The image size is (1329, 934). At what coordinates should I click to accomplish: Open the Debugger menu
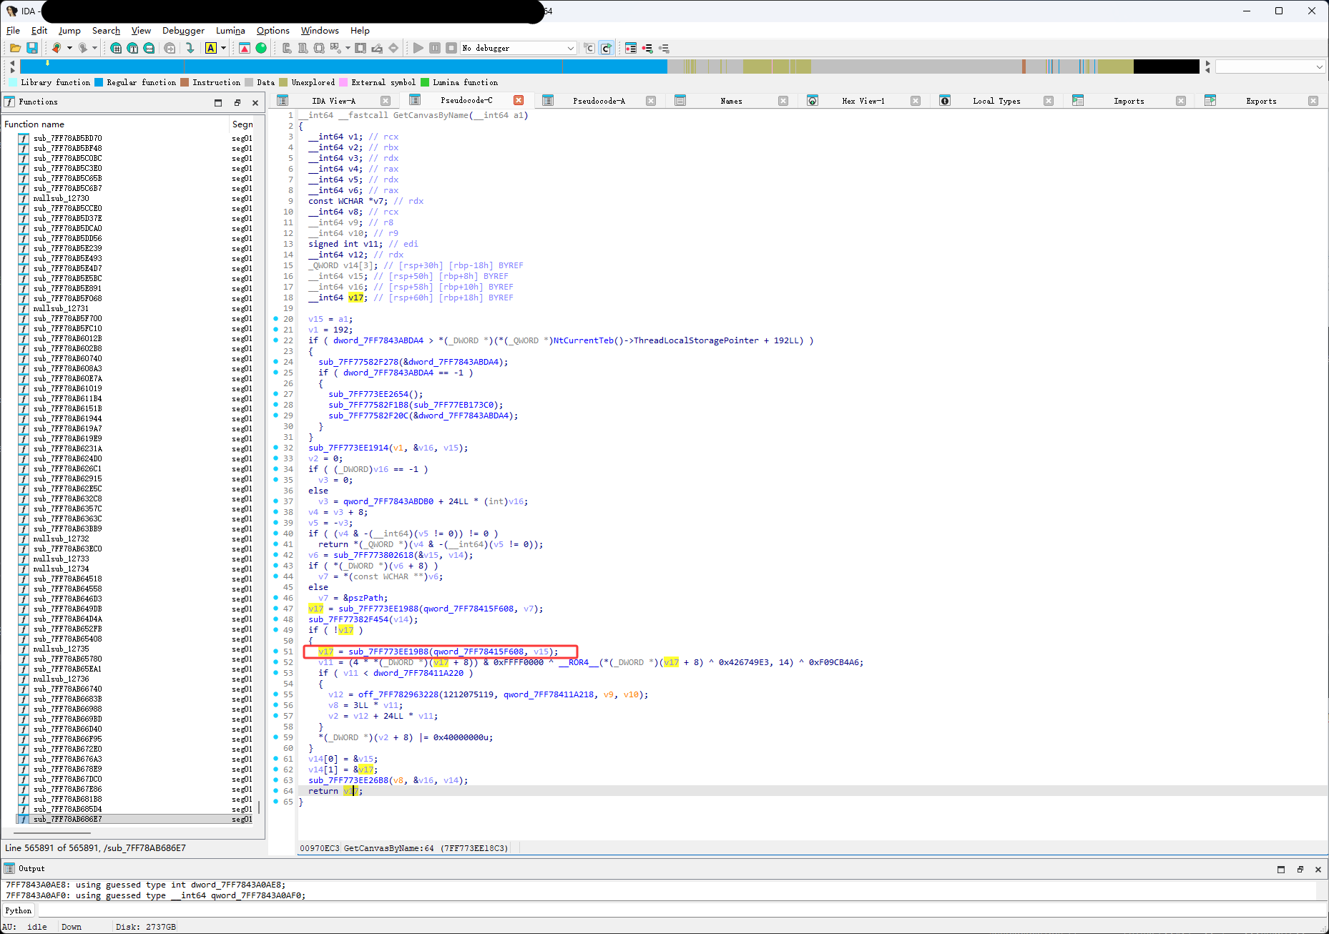point(183,30)
